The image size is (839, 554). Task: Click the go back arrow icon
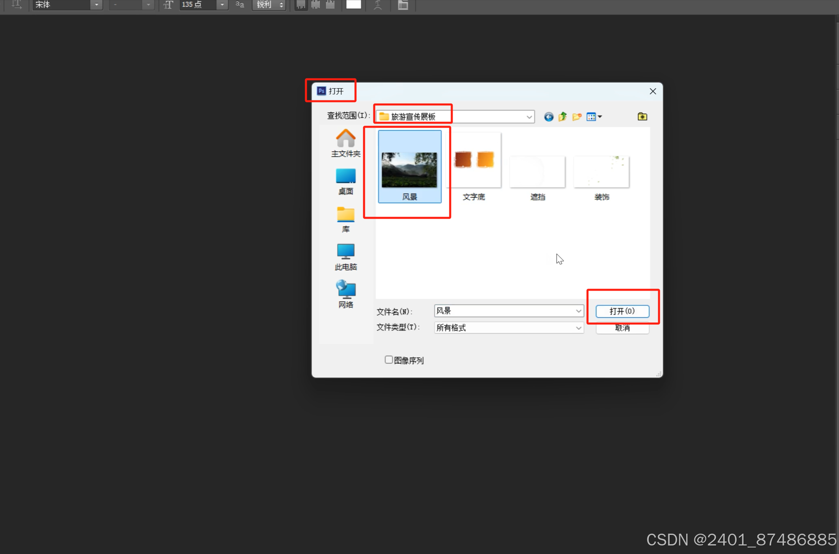[548, 117]
